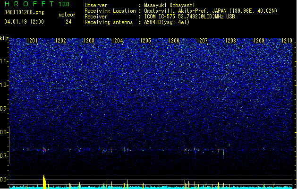Click the 0.6 kHz frequency label
The image size is (297, 189).
pos(4,180)
